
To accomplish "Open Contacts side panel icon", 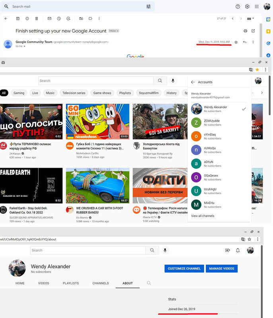I will point(268,55).
